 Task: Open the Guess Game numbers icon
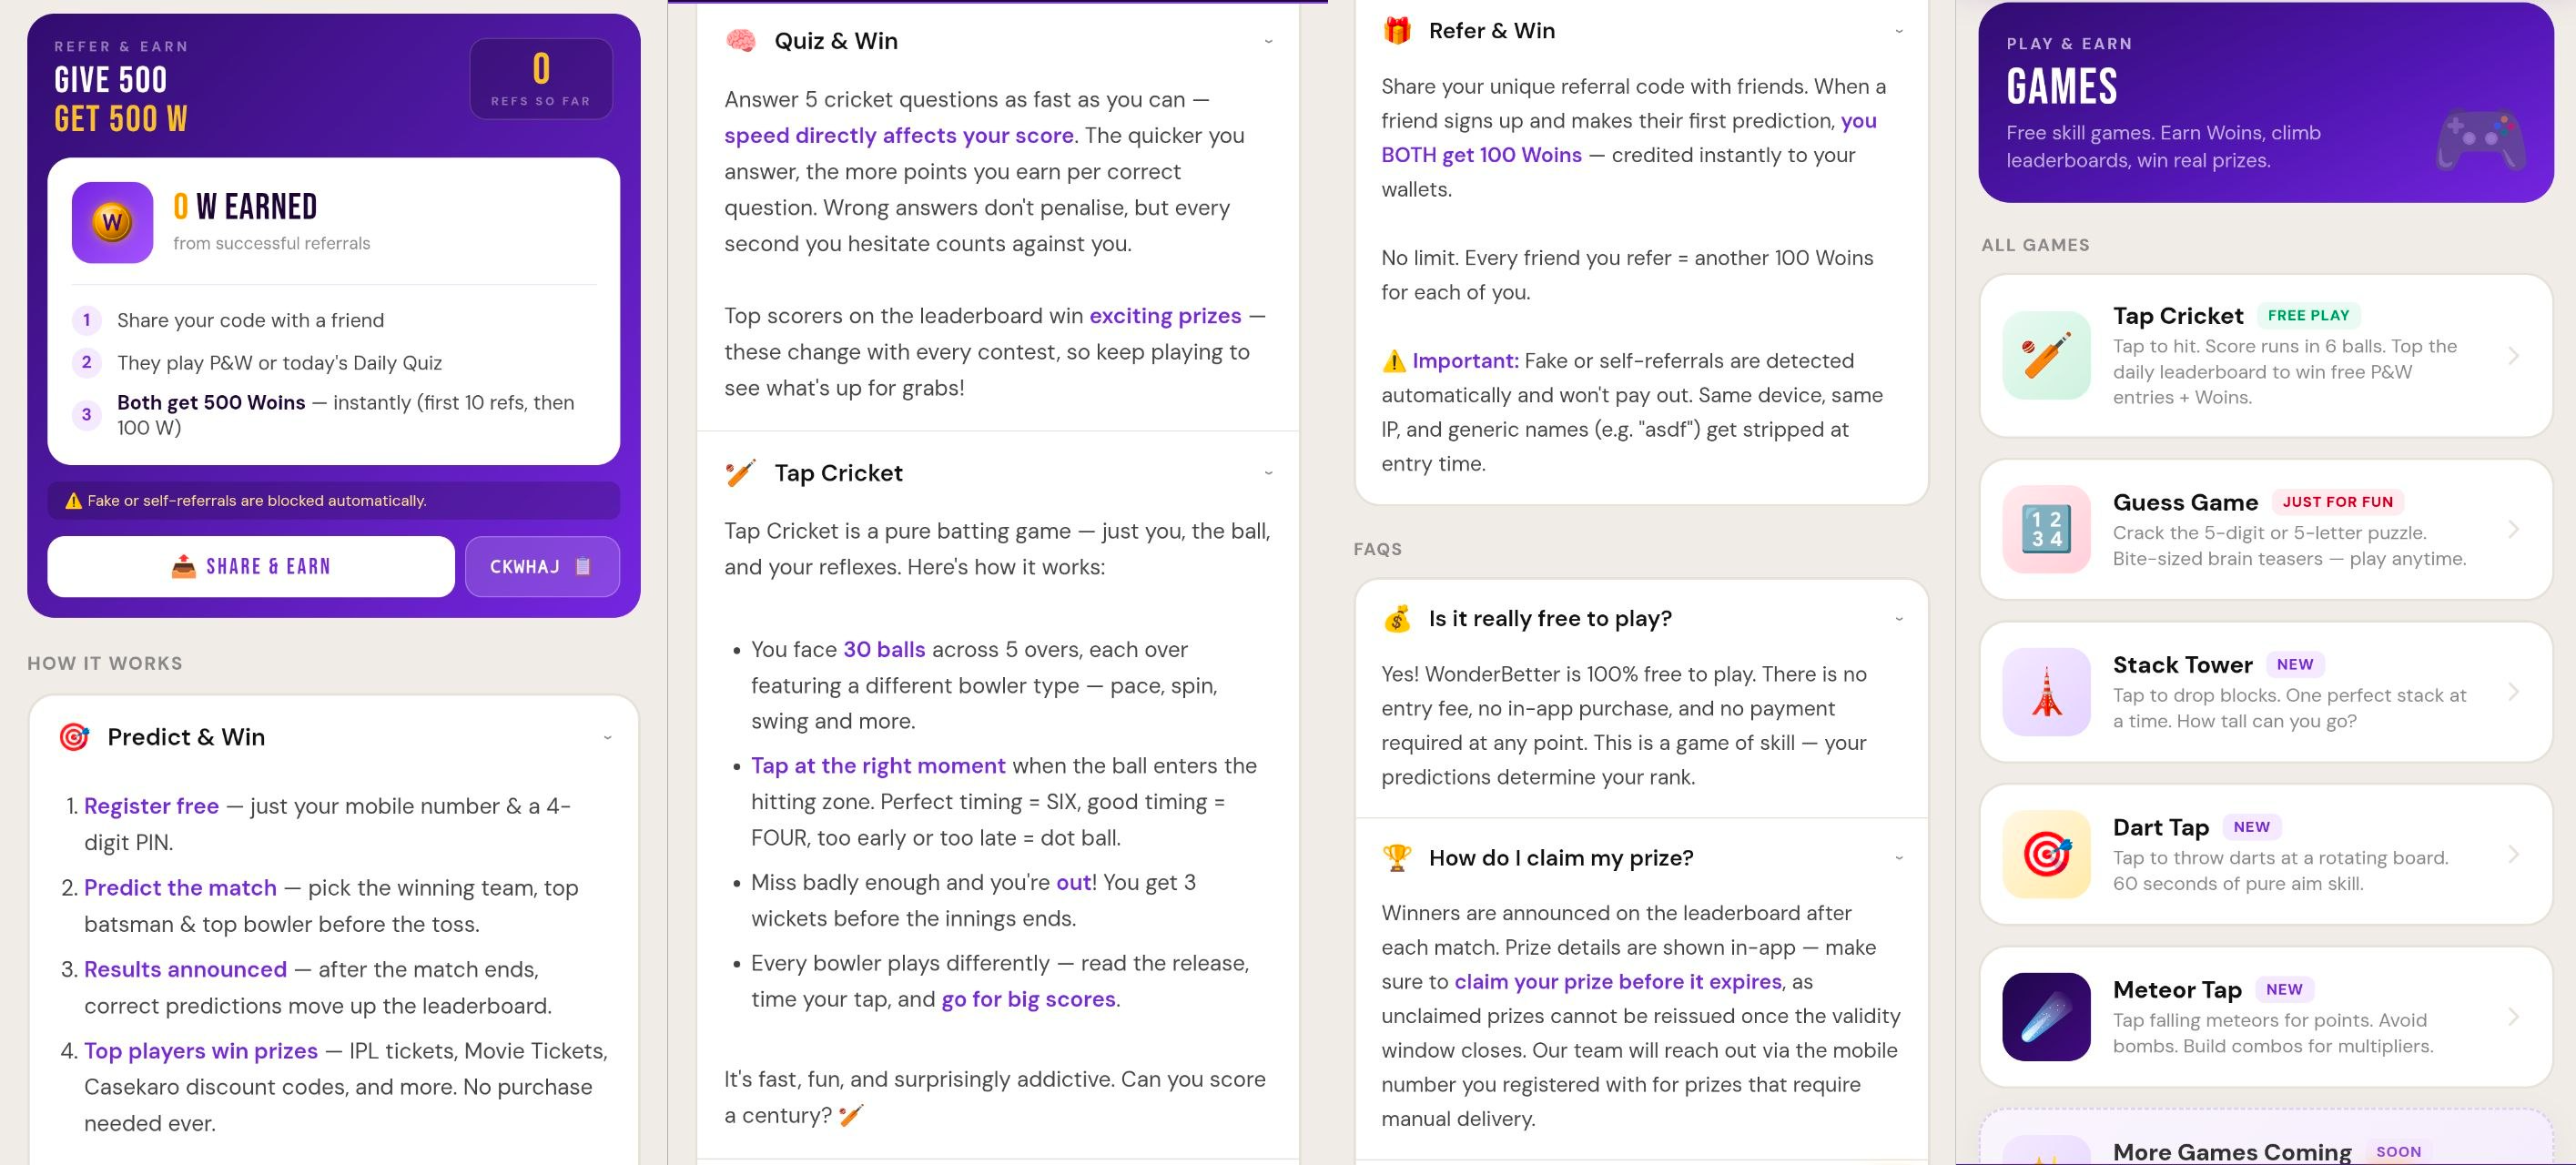[2046, 529]
